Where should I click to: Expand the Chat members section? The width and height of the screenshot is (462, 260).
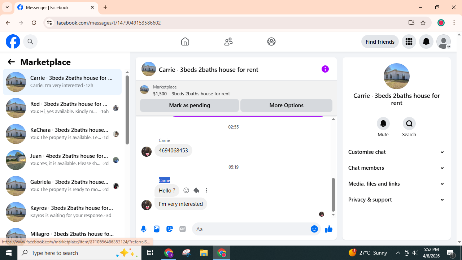click(x=397, y=168)
